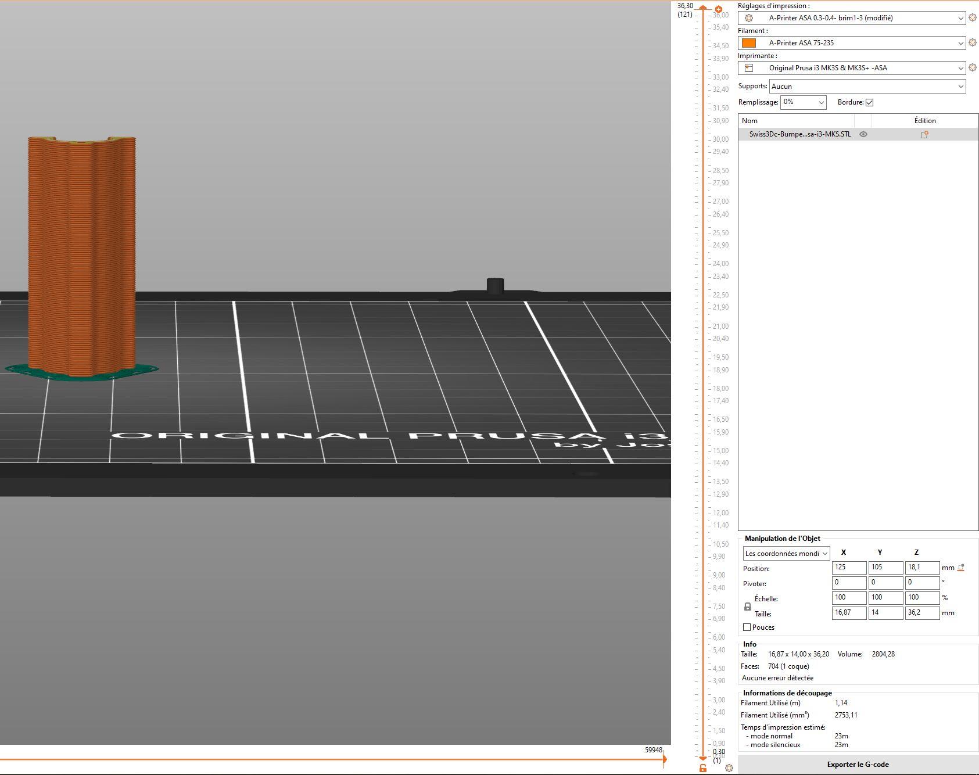Click the horizontal move slider thumb at 59948
Screen dimensions: 979x775
(x=665, y=759)
